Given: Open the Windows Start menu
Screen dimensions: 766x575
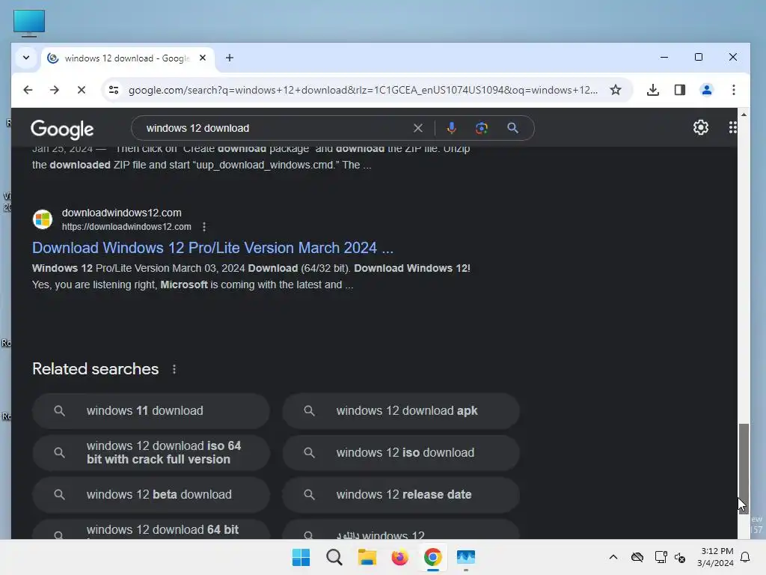Looking at the screenshot, I should [x=301, y=557].
